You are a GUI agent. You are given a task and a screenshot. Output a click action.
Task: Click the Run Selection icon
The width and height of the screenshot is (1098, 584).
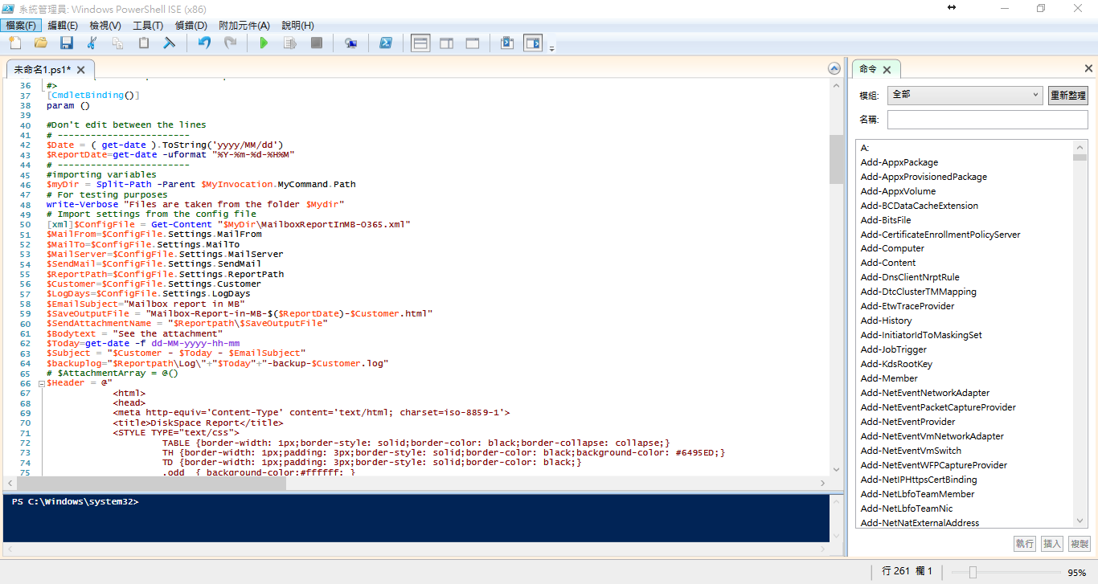pyautogui.click(x=290, y=43)
